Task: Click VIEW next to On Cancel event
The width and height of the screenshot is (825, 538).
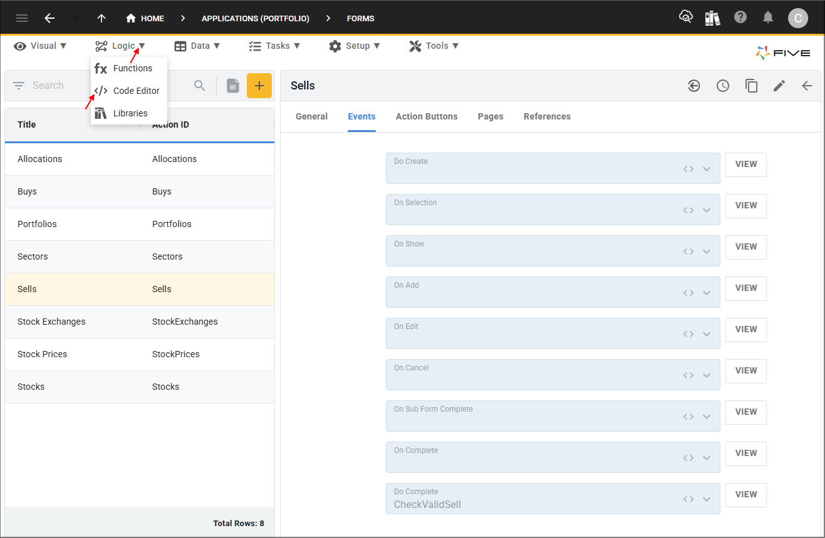Action: coord(745,371)
